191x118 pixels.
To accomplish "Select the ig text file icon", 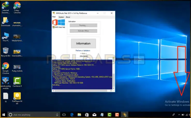I will (6, 96).
